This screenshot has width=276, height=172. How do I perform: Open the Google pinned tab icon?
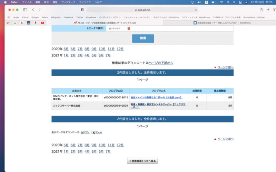pos(15,23)
